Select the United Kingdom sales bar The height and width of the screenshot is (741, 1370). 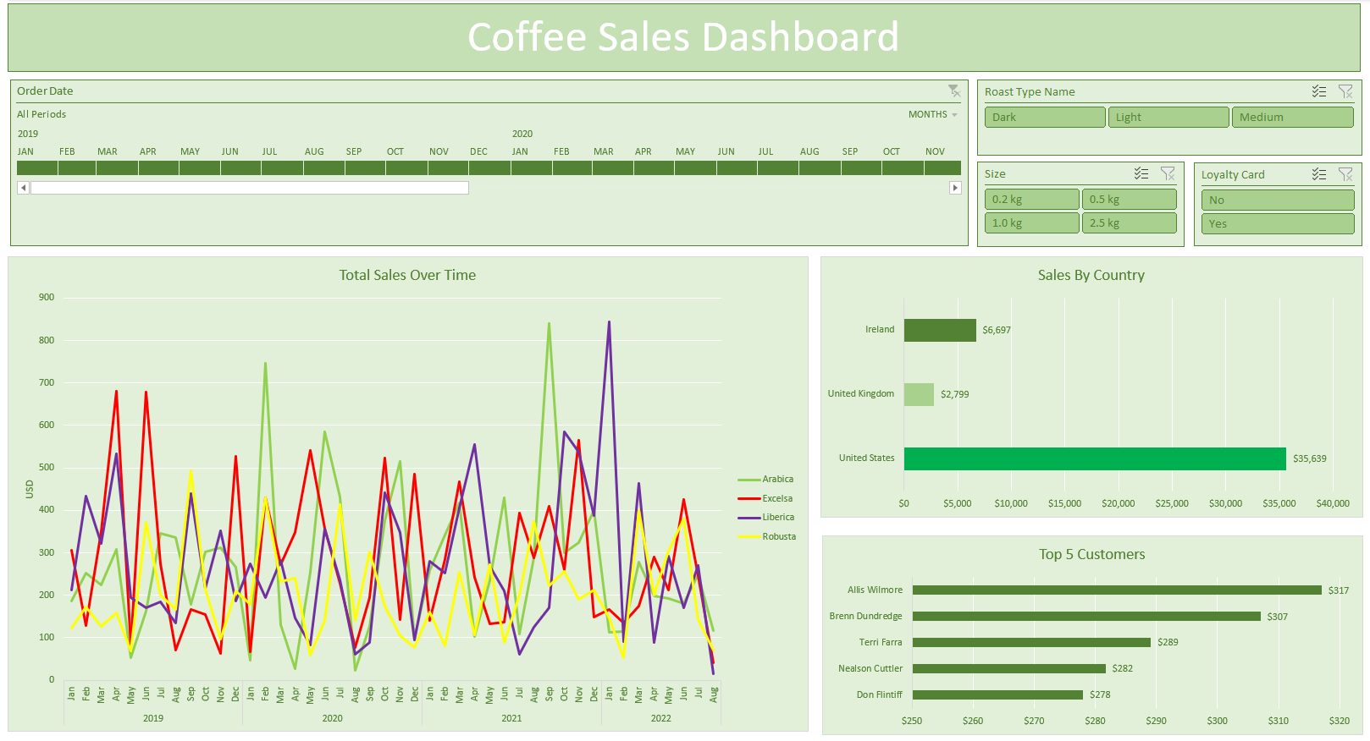919,394
